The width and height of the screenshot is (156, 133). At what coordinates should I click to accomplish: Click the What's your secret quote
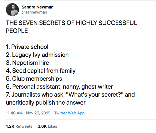click(95, 95)
